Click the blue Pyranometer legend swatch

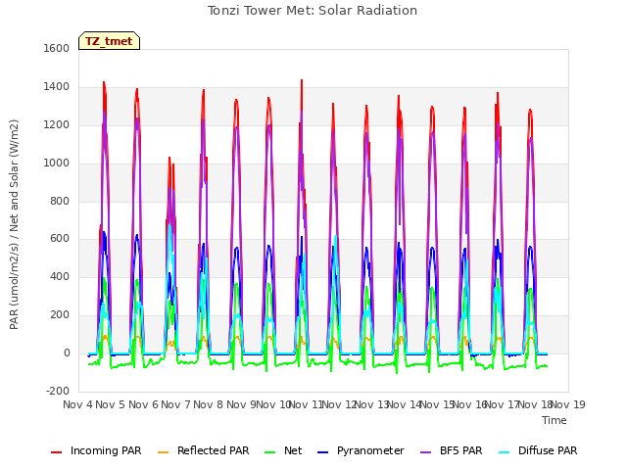click(322, 452)
